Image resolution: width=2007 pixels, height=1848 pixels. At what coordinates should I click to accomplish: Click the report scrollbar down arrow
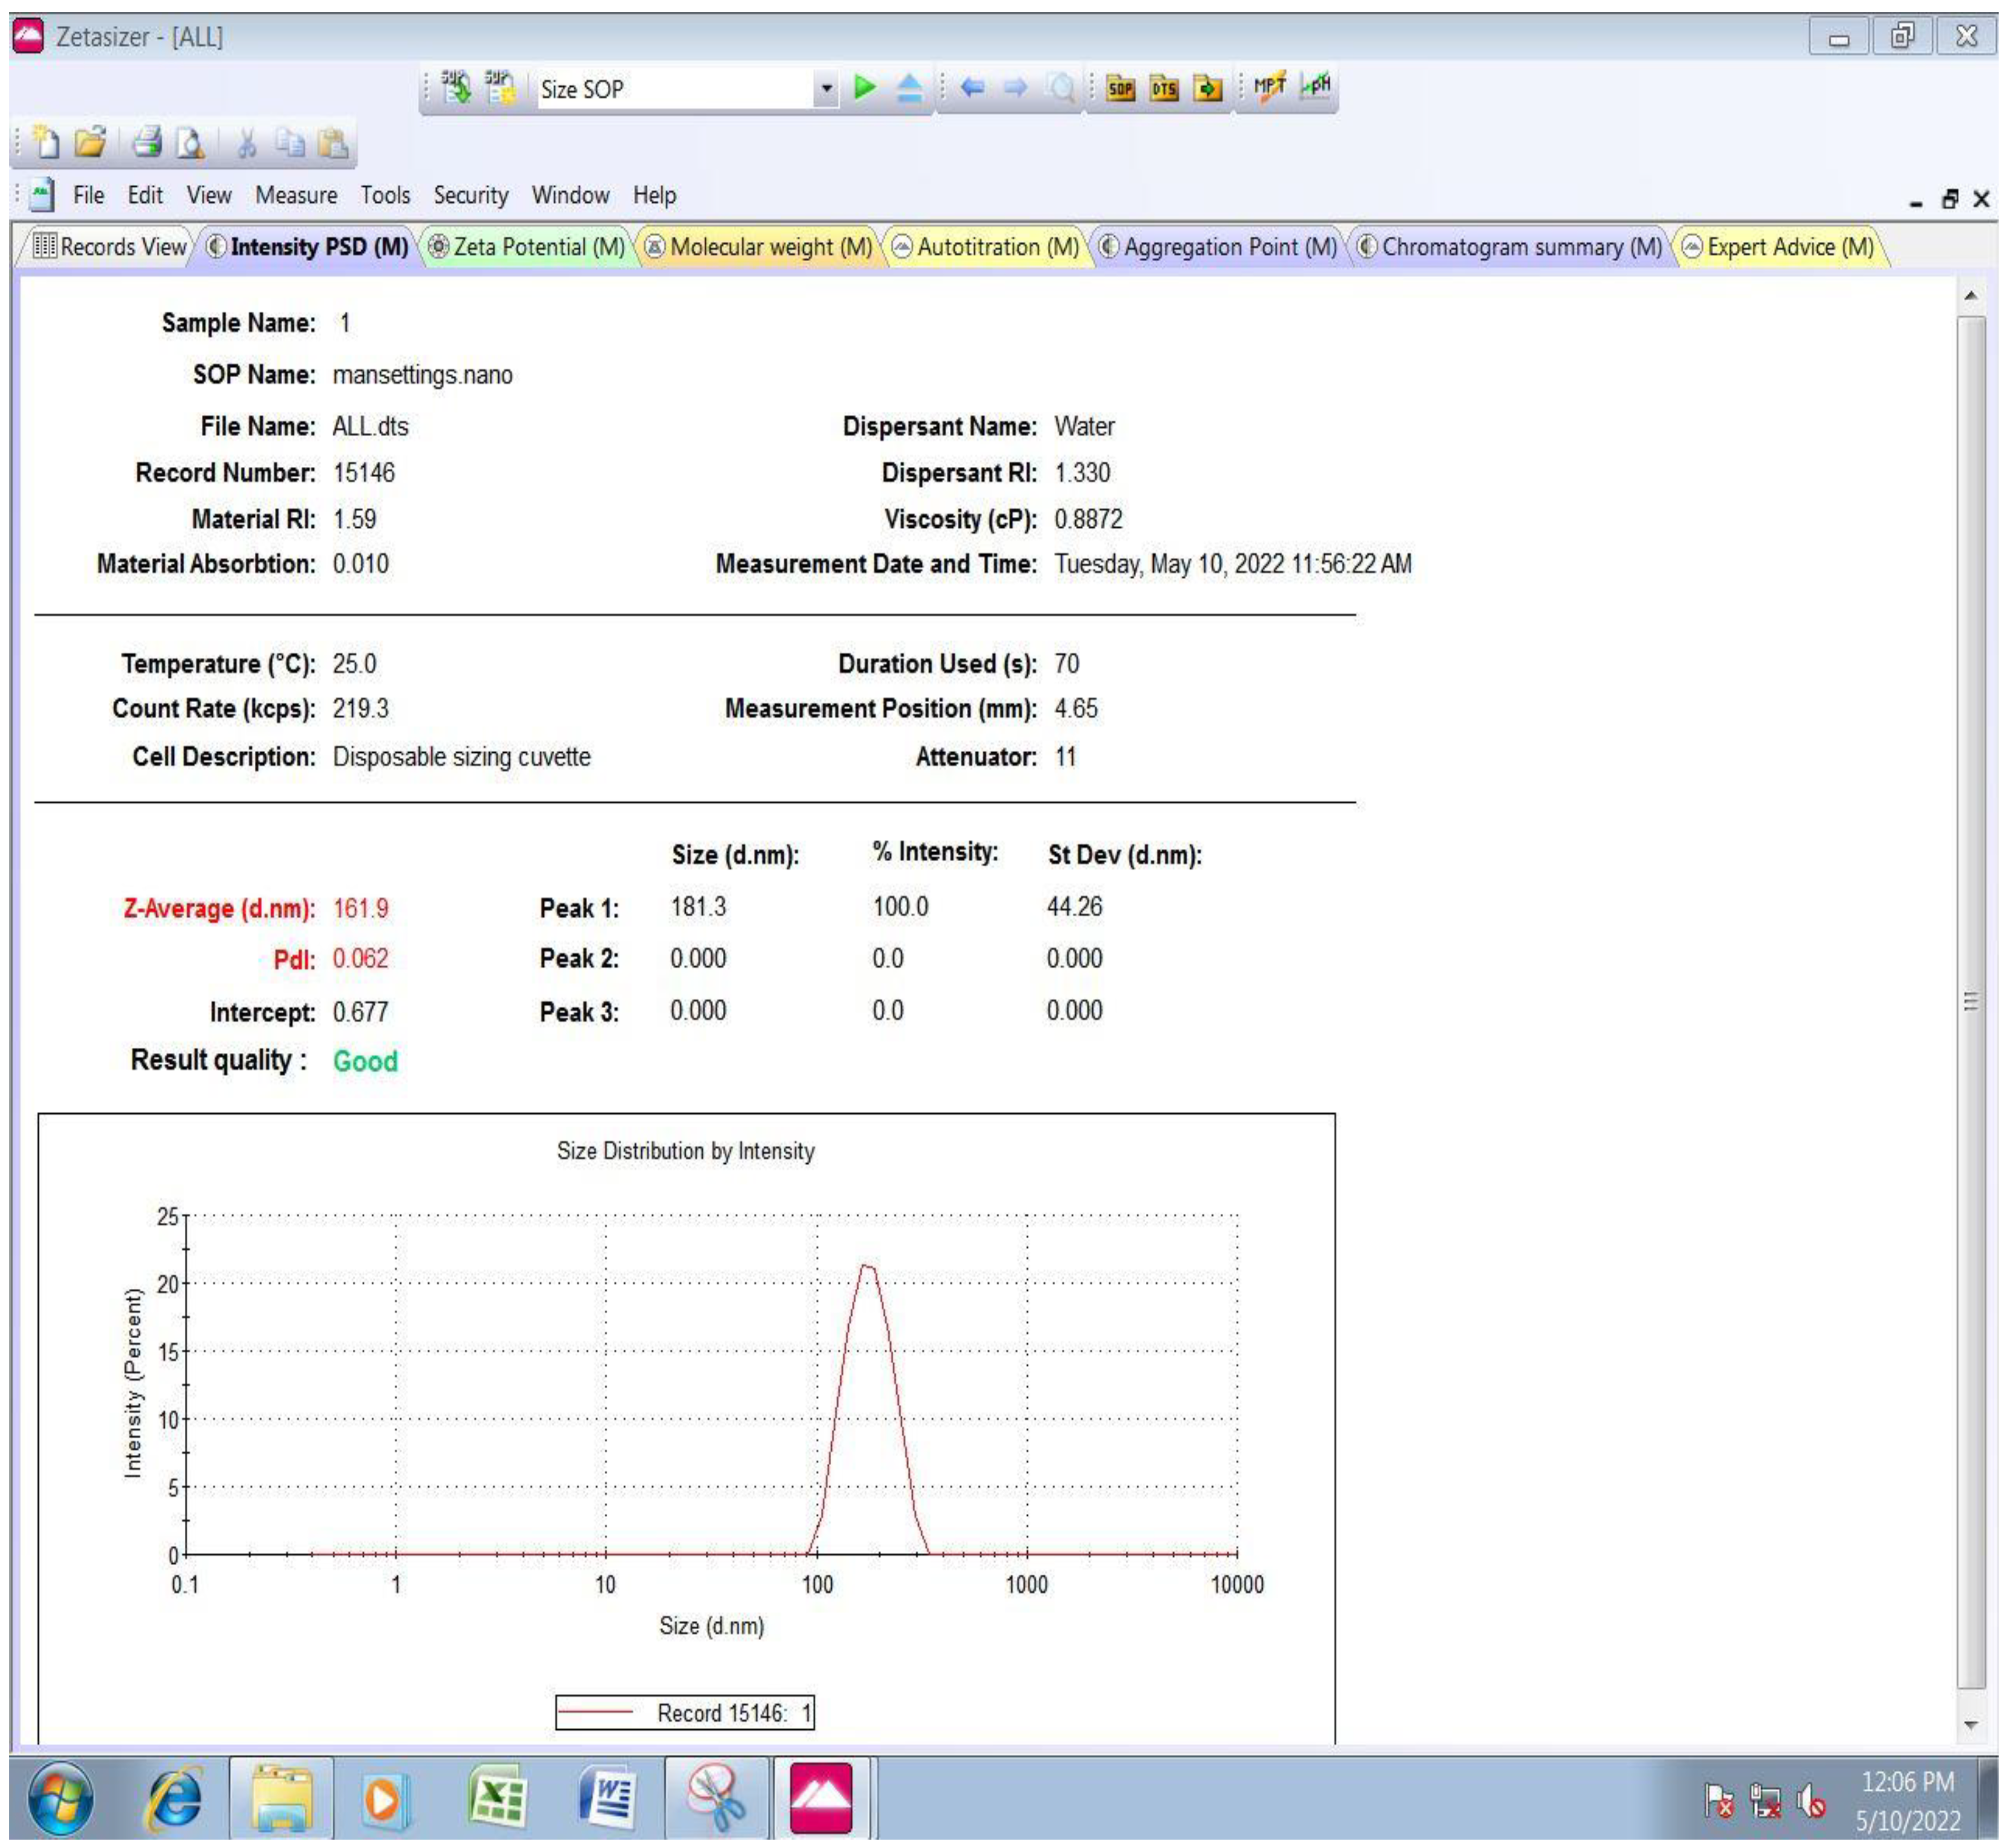point(1970,1725)
